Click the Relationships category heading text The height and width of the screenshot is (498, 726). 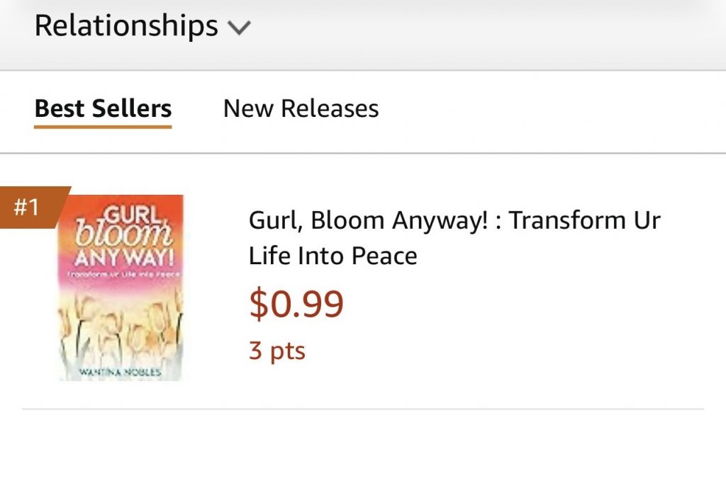126,26
